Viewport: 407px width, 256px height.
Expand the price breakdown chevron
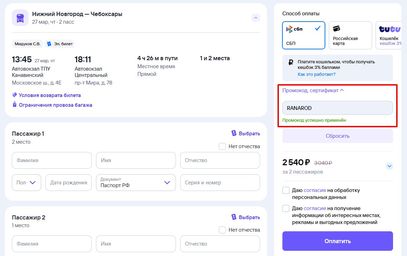coord(390,166)
